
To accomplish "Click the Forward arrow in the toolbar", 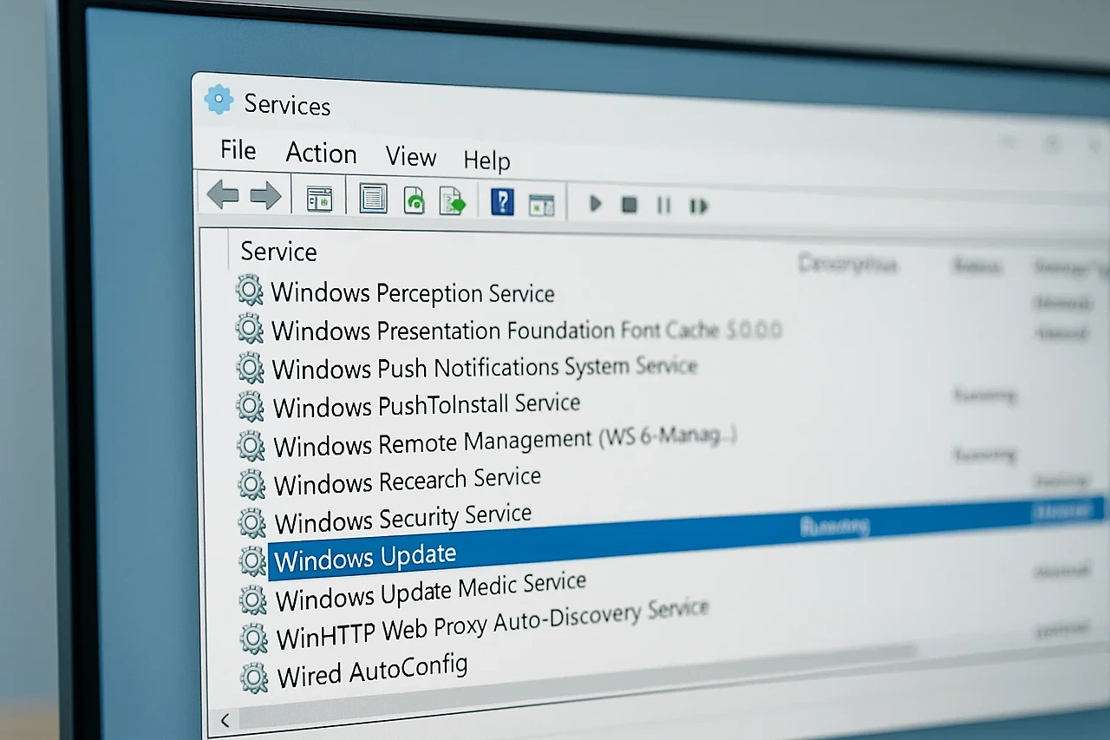I will pos(265,196).
